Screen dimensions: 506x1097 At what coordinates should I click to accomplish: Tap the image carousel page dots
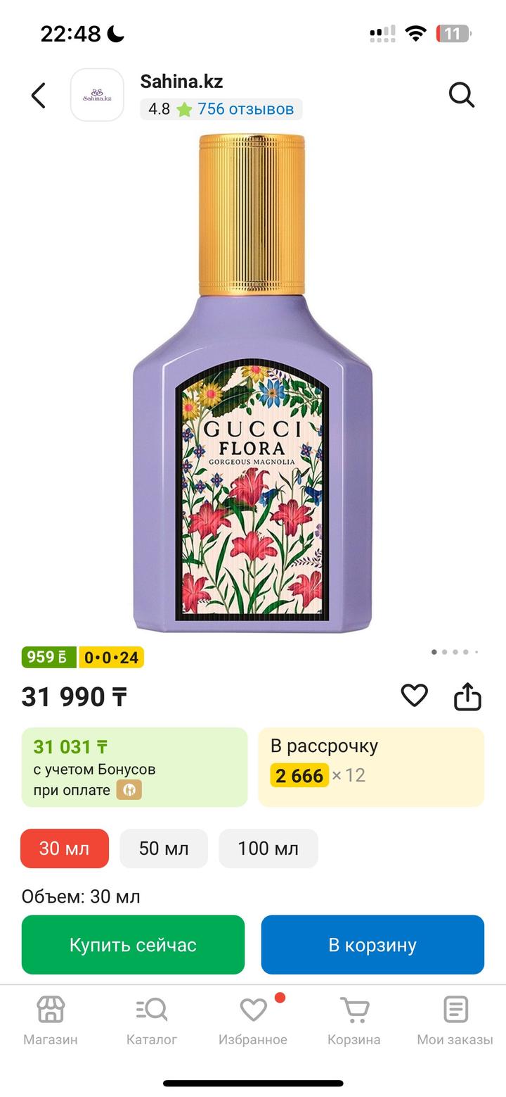click(455, 652)
